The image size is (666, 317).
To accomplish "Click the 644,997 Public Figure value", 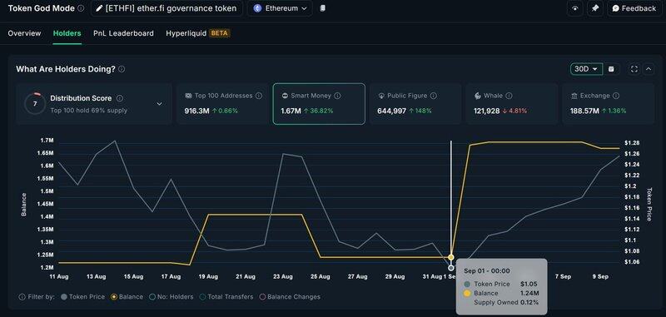I will click(x=391, y=111).
